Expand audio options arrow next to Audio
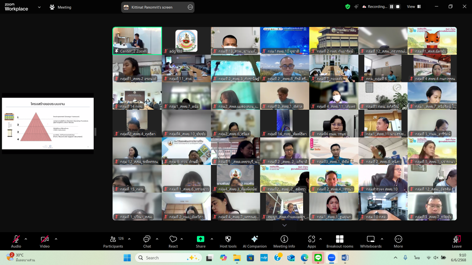 [x=26, y=239]
